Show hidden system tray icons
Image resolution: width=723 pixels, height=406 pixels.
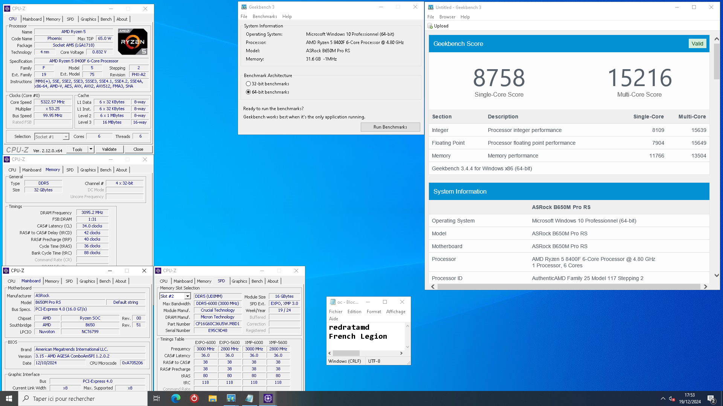663,398
